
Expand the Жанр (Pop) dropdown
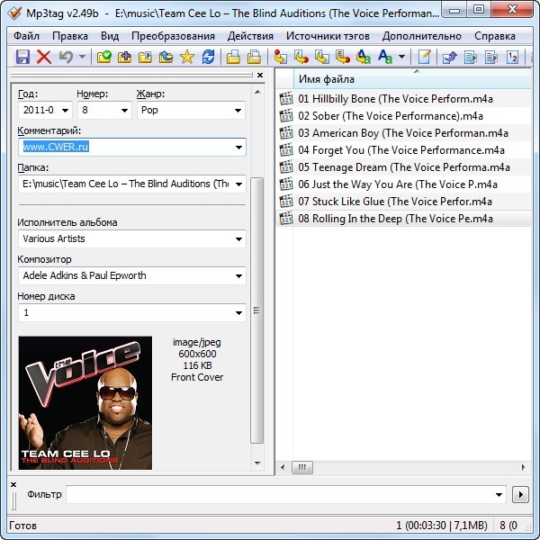[238, 111]
